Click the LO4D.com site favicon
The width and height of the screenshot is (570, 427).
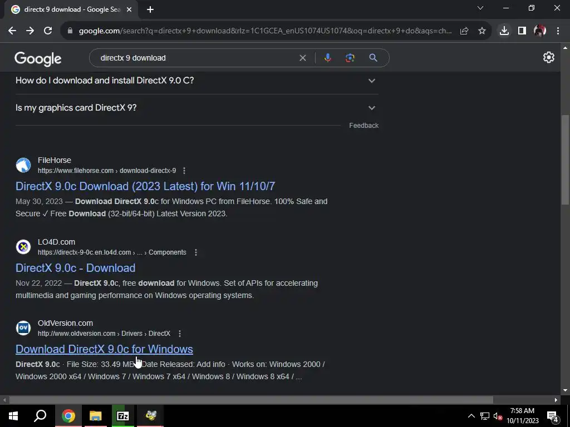point(23,247)
